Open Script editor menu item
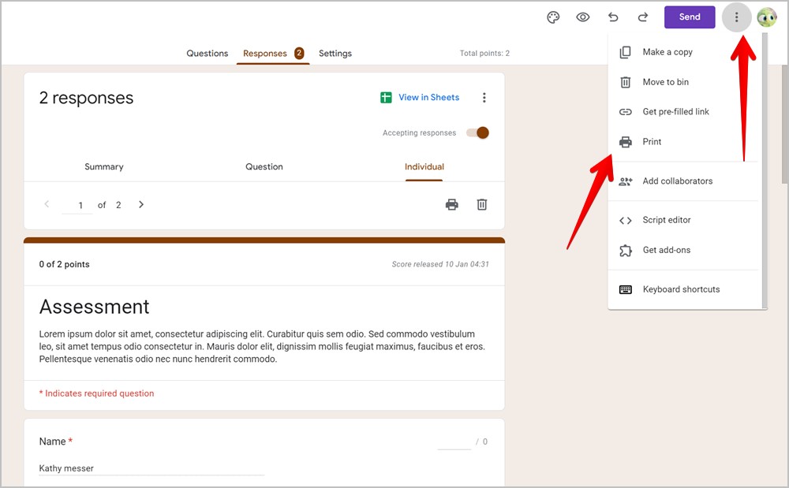Screen dimensions: 789x488 coord(684,220)
